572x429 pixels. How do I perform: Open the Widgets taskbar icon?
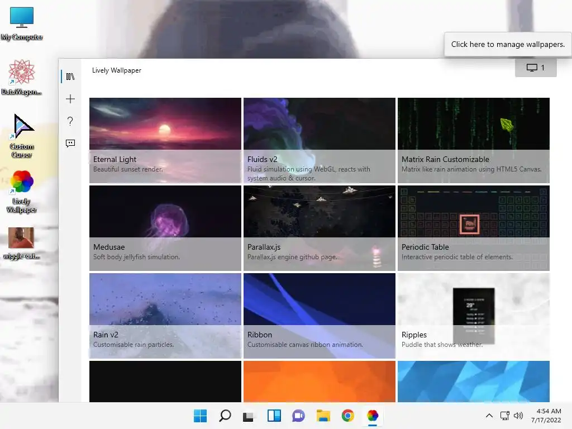(274, 416)
